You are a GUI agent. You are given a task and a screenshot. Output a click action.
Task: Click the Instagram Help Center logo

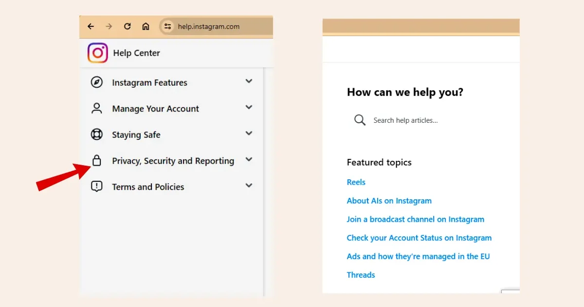[x=97, y=53]
